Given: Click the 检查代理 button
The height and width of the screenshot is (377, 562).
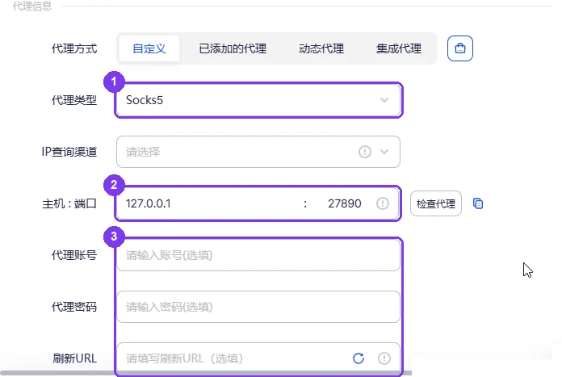Looking at the screenshot, I should [x=435, y=203].
